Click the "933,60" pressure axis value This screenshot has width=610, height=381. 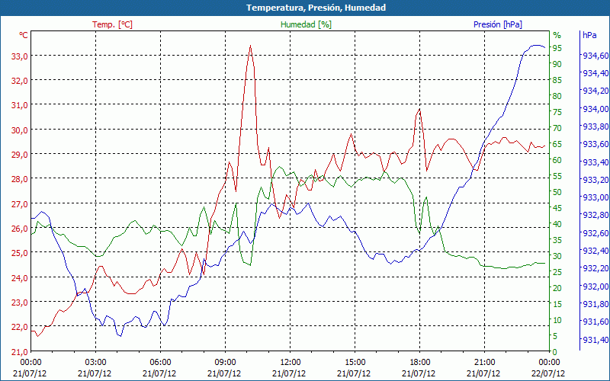[596, 144]
